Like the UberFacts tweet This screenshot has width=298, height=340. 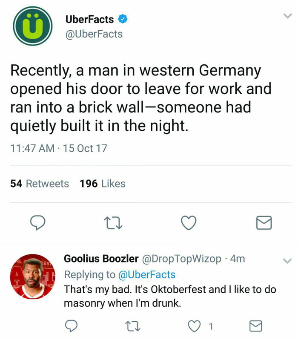[189, 222]
